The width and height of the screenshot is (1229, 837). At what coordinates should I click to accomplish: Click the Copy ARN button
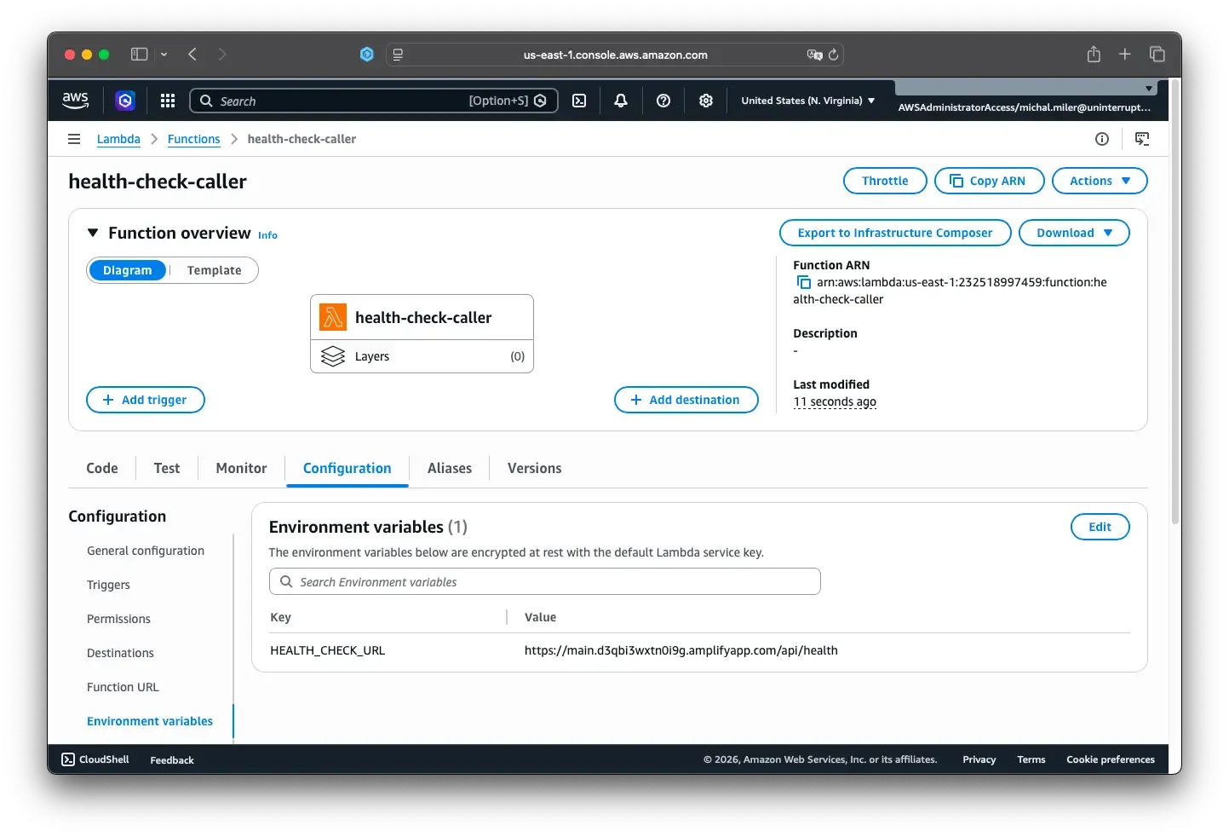[x=988, y=181]
